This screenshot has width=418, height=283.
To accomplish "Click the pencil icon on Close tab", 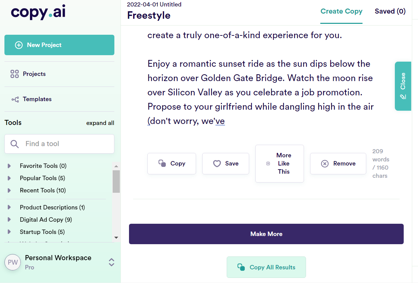I will coord(403,97).
